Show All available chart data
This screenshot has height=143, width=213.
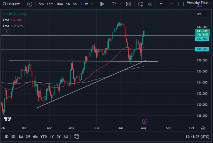tap(66, 137)
